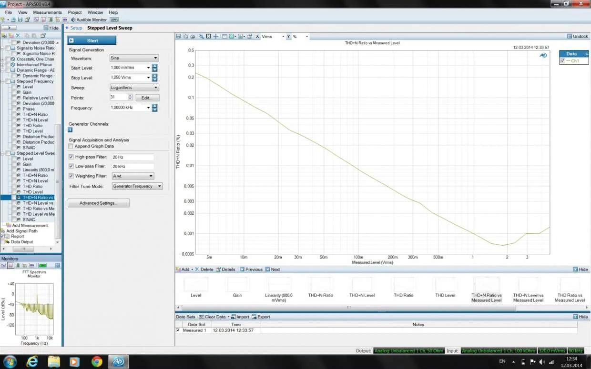Select the FFT spectrum icon in Monitors panel

tap(10, 265)
